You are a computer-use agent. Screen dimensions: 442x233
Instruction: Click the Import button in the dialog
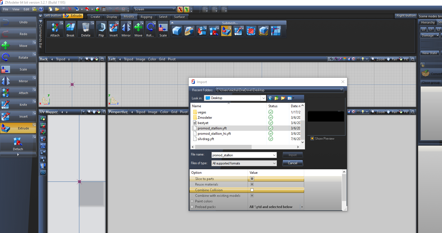click(292, 155)
